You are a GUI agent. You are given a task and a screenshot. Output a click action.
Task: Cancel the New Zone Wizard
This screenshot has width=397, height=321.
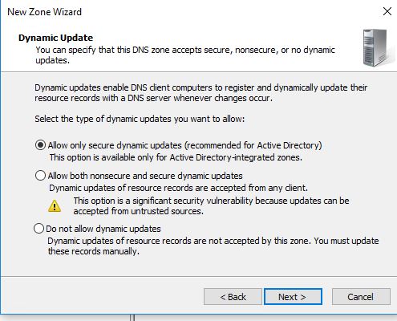(x=361, y=297)
